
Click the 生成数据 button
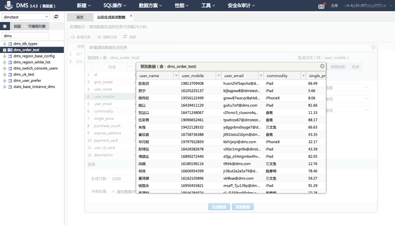pos(219,207)
